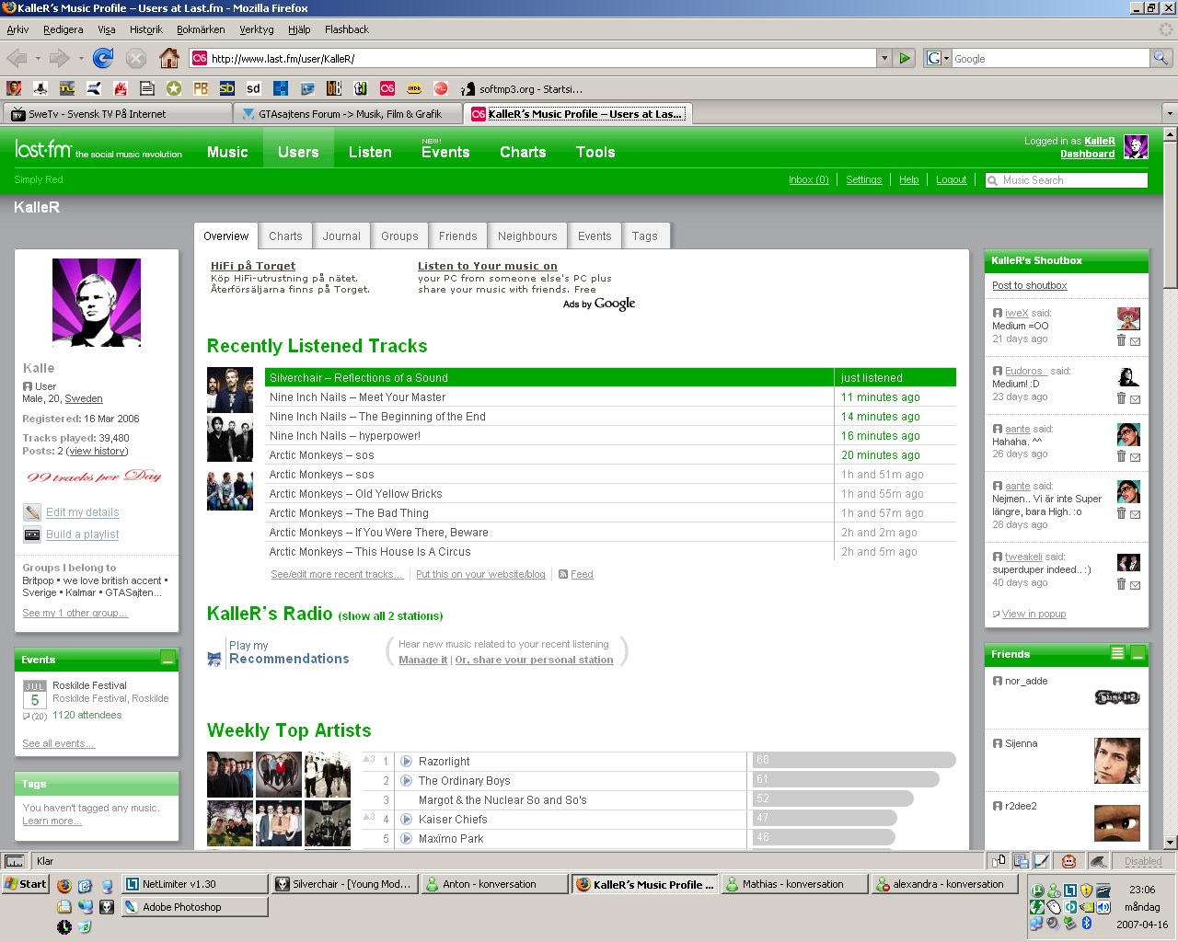Click the Music Search input field

point(1067,180)
